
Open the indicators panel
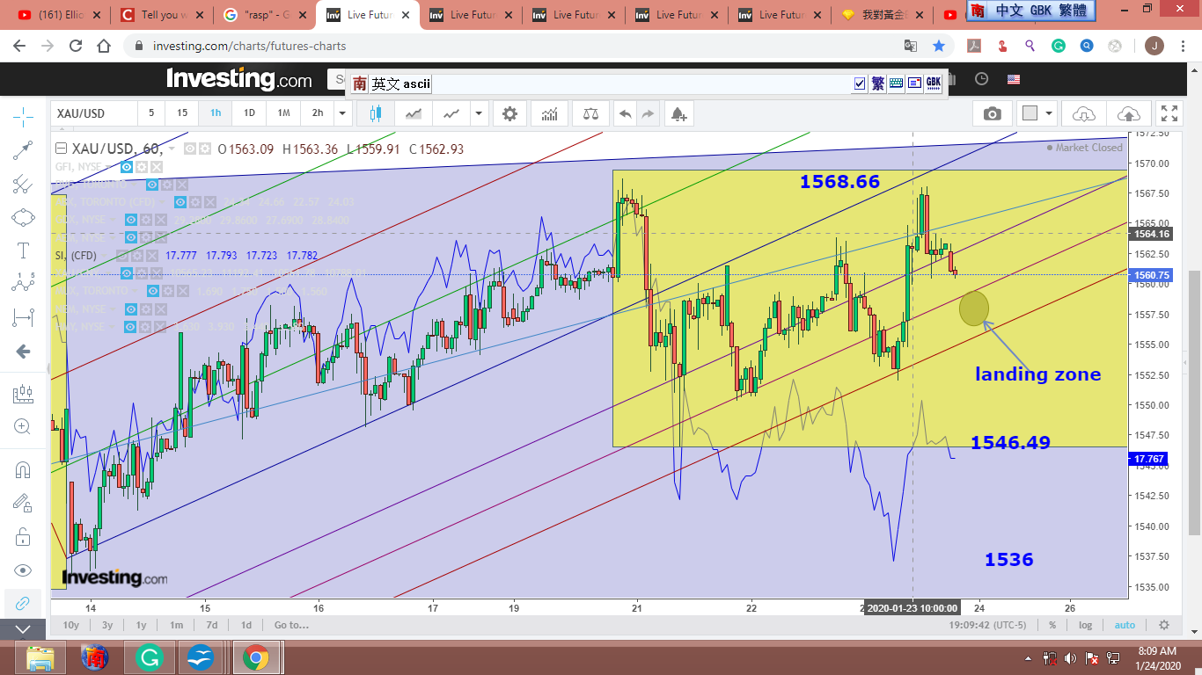(x=549, y=113)
